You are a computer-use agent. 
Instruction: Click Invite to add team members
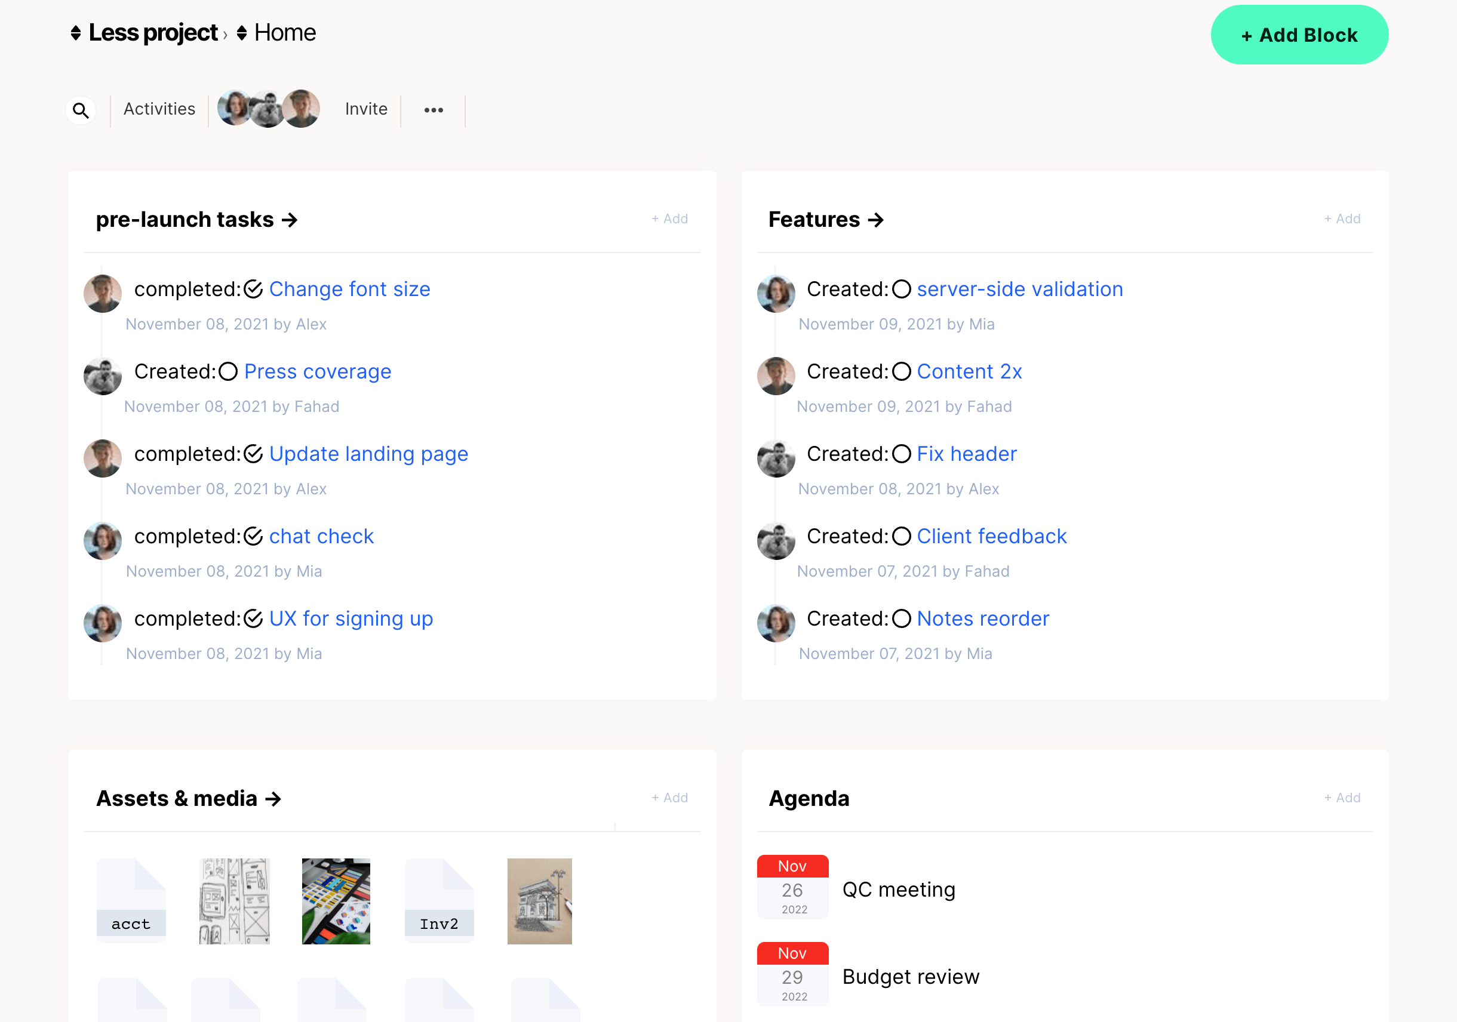coord(365,109)
